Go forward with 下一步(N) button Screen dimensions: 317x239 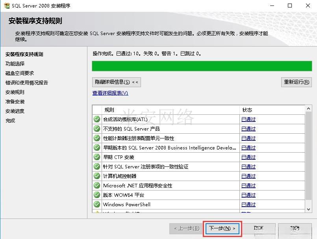tap(222, 228)
